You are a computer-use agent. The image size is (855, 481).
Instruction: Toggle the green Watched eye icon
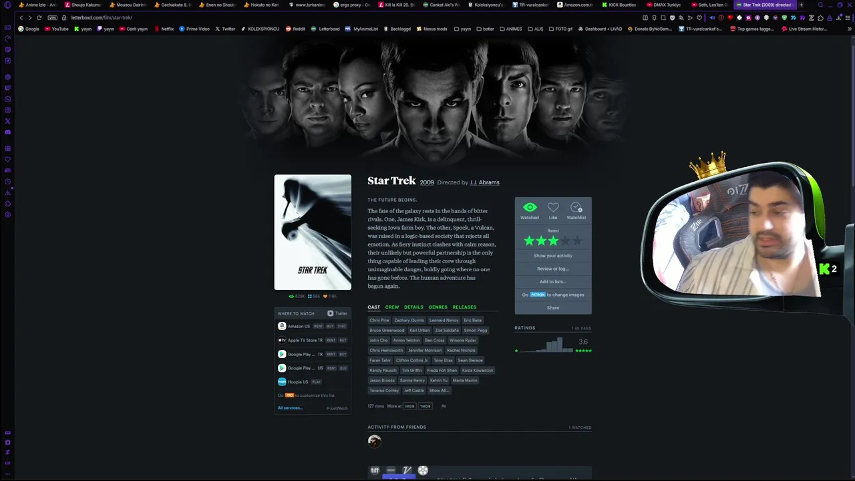(530, 208)
